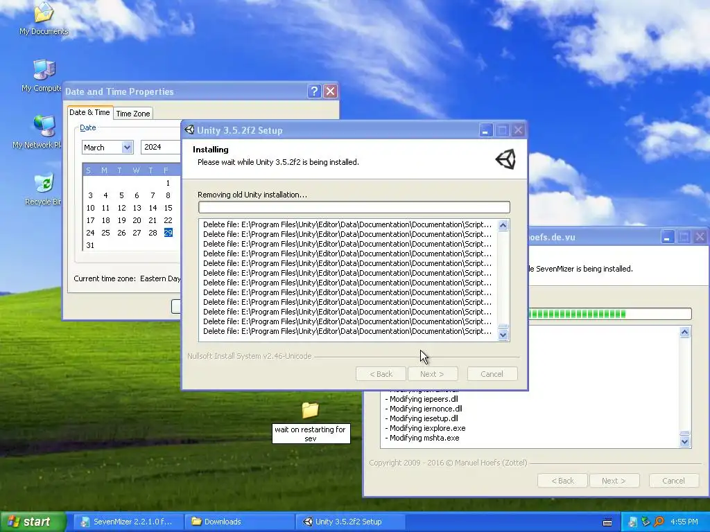
Task: Select 'Modifying iesetup.dll' log line
Action: point(422,418)
